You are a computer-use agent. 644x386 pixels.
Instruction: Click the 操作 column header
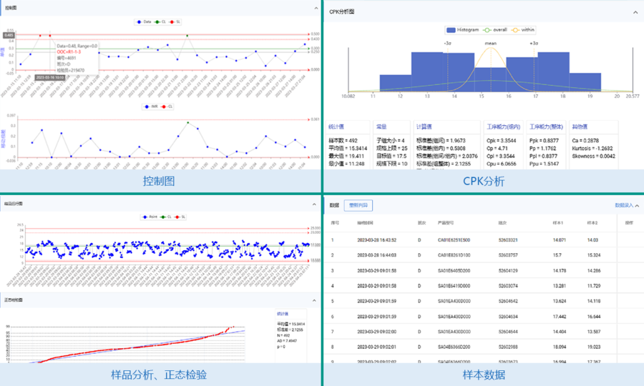(x=629, y=223)
